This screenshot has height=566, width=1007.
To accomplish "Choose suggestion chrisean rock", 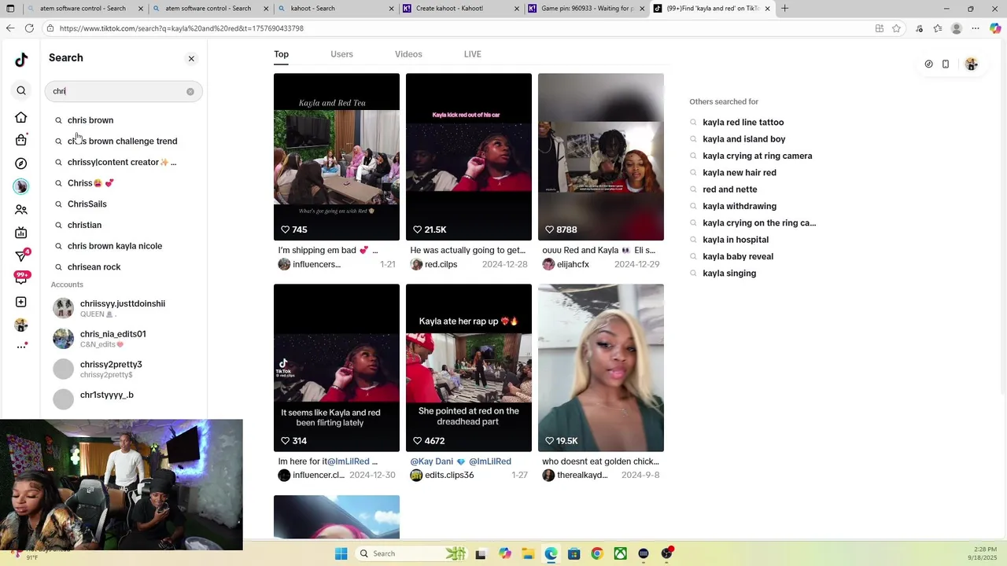I will coord(94,267).
